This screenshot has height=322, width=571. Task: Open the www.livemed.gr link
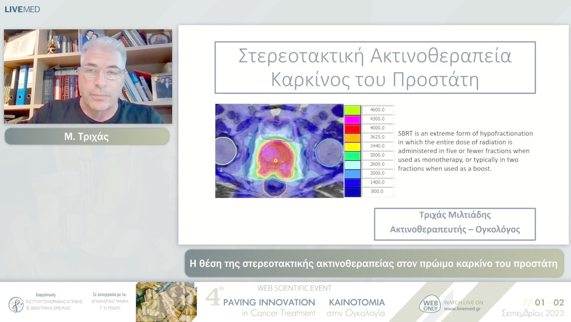pyautogui.click(x=462, y=309)
